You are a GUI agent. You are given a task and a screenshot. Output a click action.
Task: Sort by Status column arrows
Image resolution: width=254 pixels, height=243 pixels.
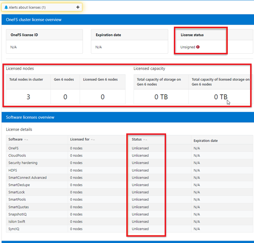(x=145, y=140)
